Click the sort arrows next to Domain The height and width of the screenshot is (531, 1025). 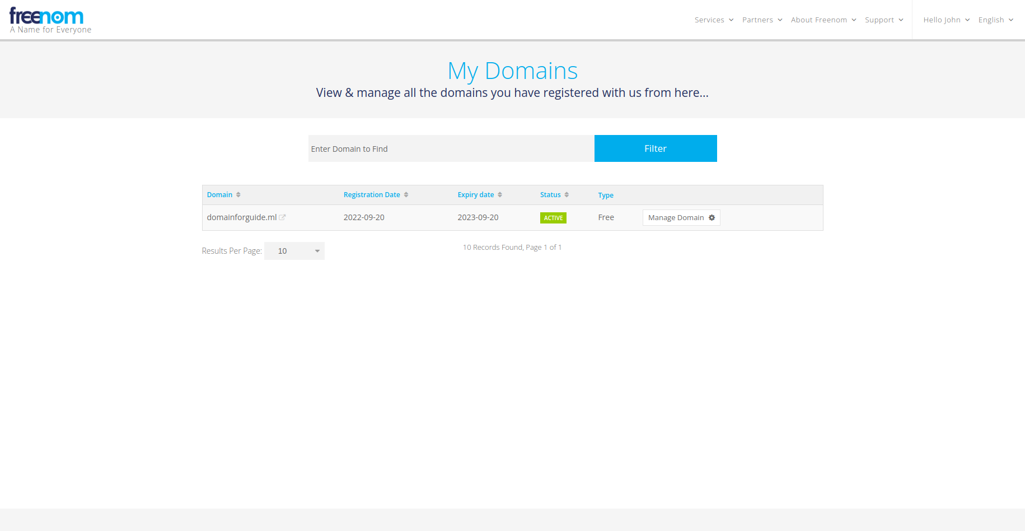238,195
